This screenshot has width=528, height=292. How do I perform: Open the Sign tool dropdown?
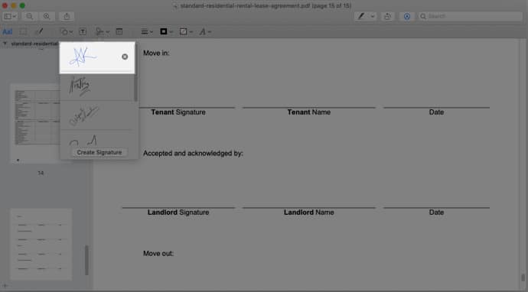tap(103, 31)
